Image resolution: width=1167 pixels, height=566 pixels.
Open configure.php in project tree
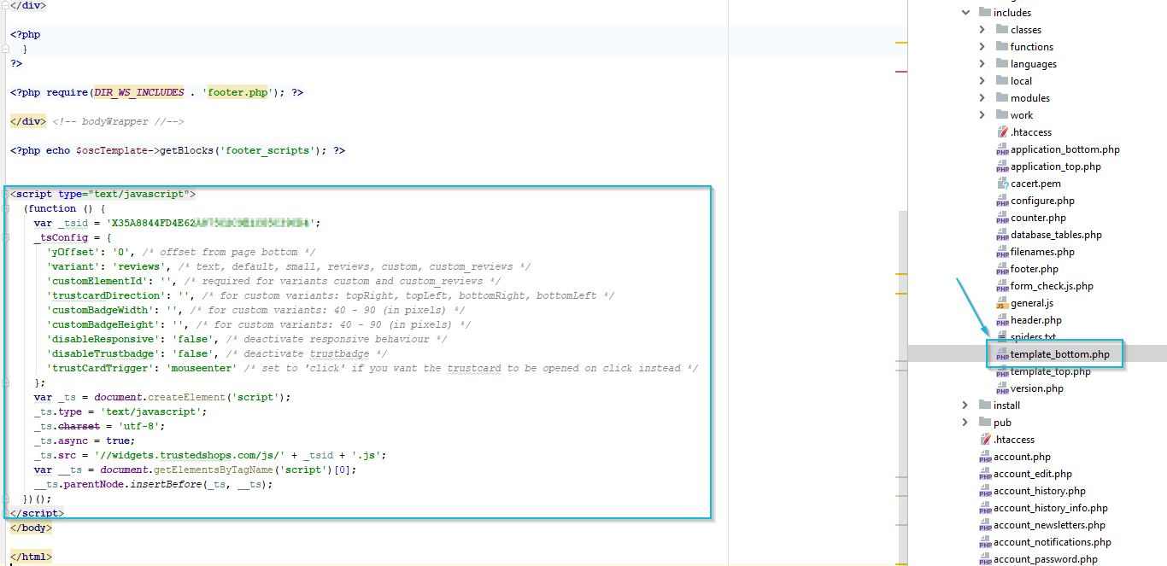(x=1042, y=201)
